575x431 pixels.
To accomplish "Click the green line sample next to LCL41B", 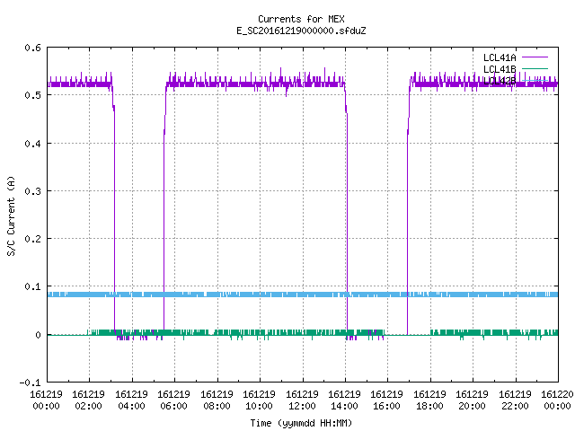I will pyautogui.click(x=535, y=68).
